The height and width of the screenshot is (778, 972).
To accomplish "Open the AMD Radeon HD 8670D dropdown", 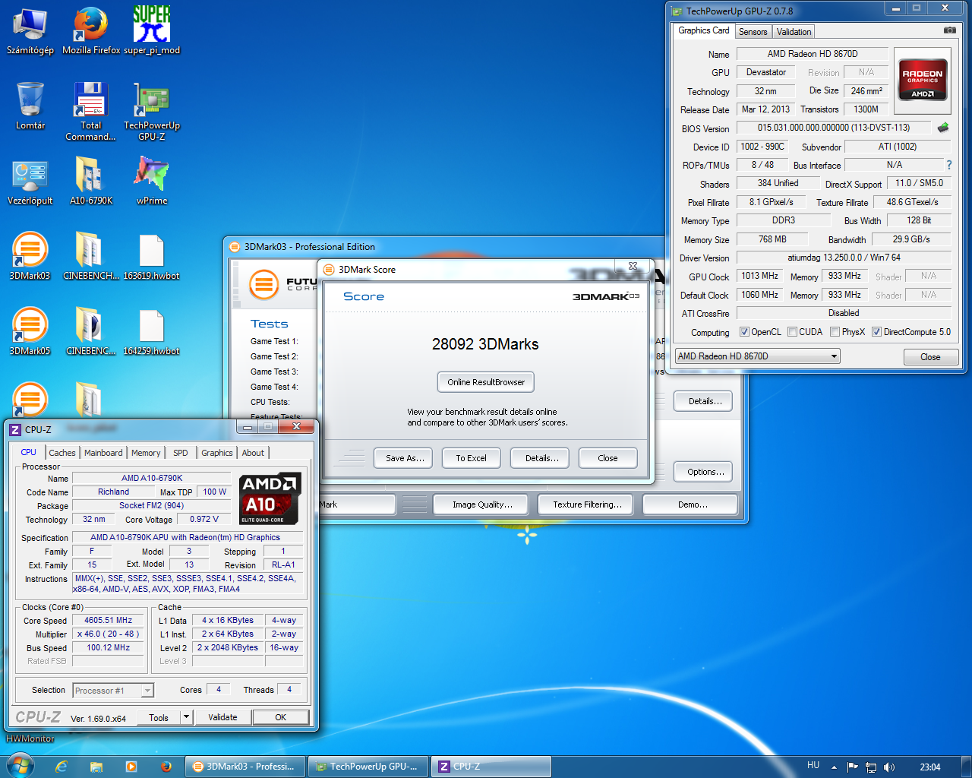I will click(757, 356).
